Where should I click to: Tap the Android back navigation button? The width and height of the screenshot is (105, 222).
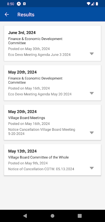click(25, 216)
